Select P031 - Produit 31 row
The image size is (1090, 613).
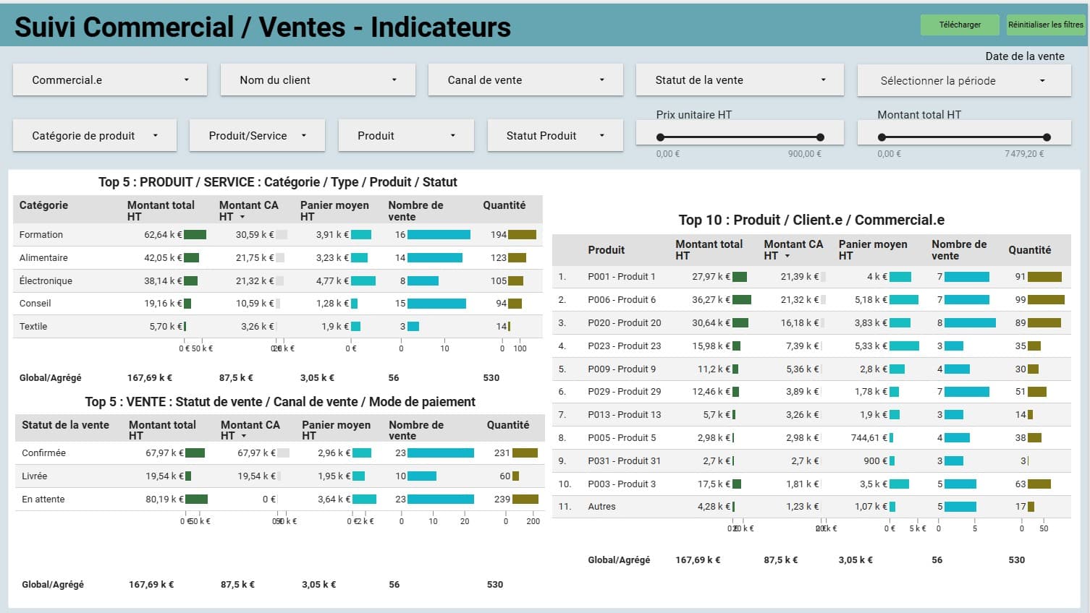[811, 461]
